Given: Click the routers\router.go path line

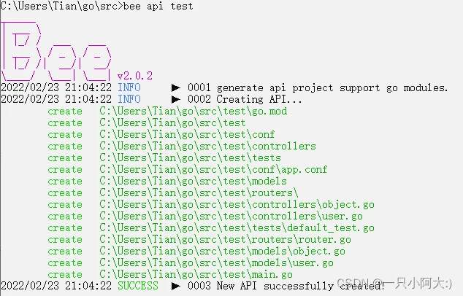Looking at the screenshot, I should pyautogui.click(x=226, y=239).
